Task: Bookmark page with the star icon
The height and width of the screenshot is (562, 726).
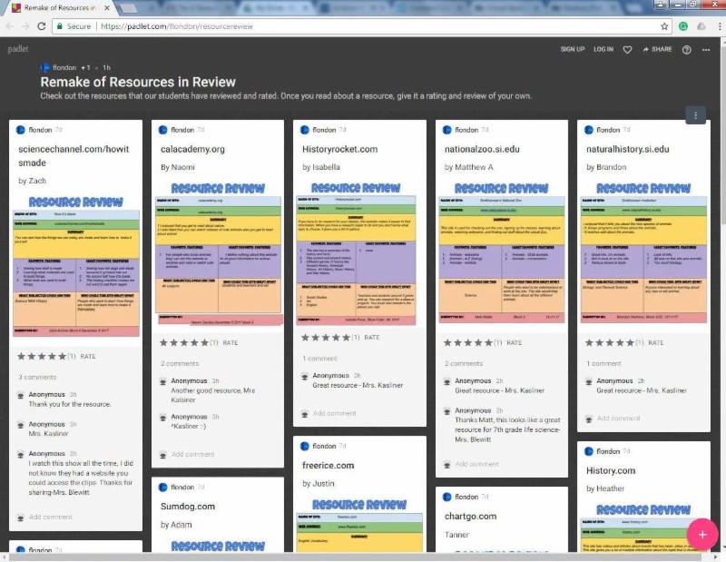Action: (x=664, y=26)
